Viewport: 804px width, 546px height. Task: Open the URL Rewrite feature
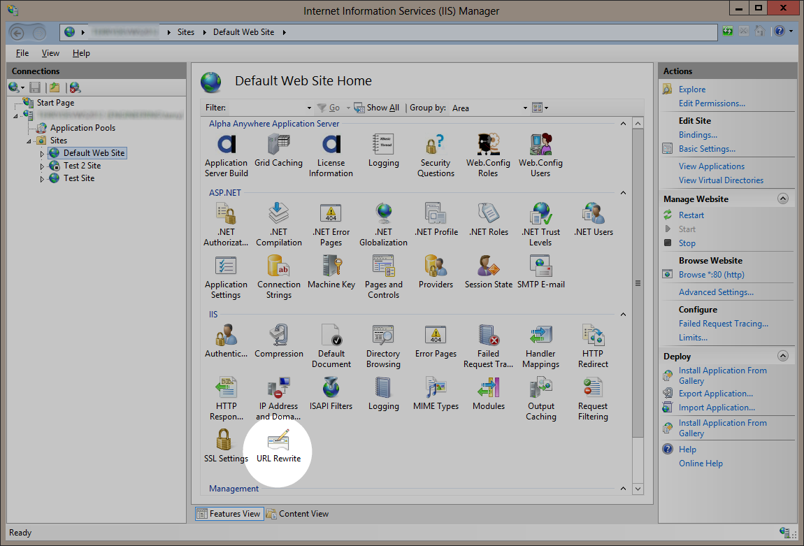[x=278, y=446]
